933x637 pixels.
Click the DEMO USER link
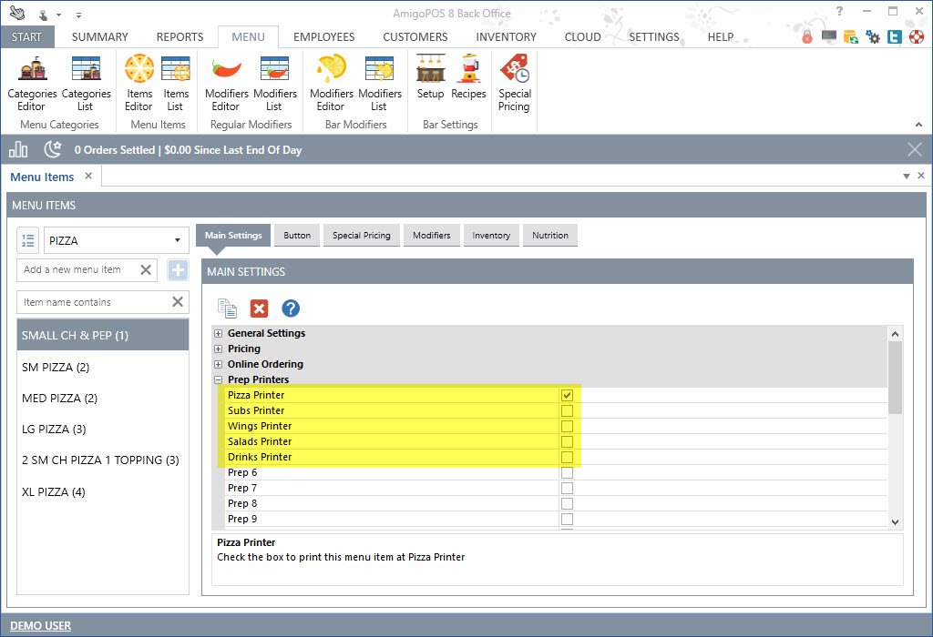(x=40, y=625)
